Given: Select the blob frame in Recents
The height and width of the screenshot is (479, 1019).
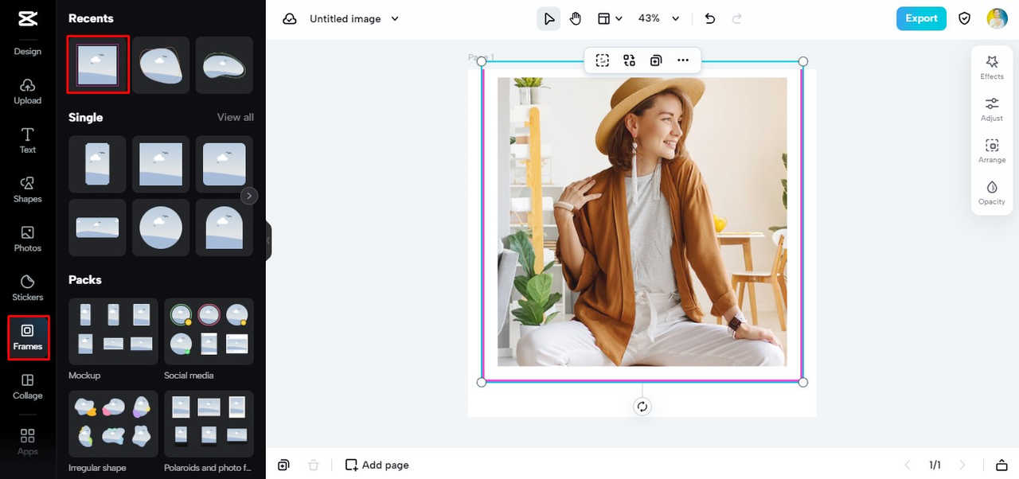Looking at the screenshot, I should [161, 65].
